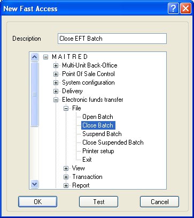Expand the Transaction submenu node

click(x=66, y=177)
